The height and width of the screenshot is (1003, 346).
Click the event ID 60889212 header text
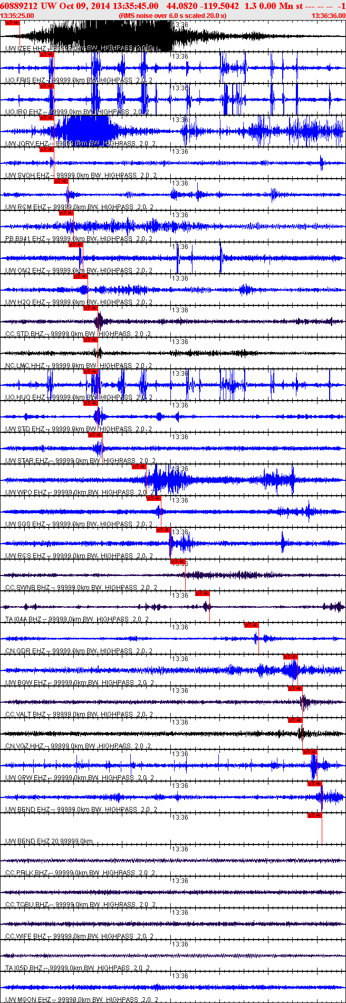[x=20, y=6]
